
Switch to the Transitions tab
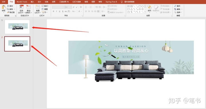pos(47,2)
